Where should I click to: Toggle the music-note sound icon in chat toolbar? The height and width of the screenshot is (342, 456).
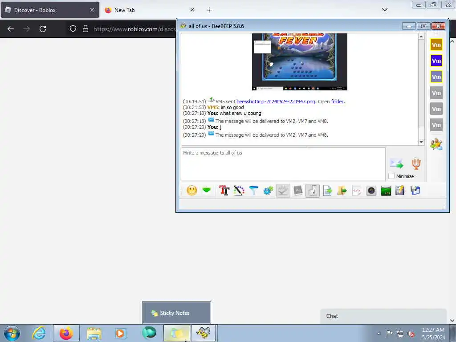(312, 191)
